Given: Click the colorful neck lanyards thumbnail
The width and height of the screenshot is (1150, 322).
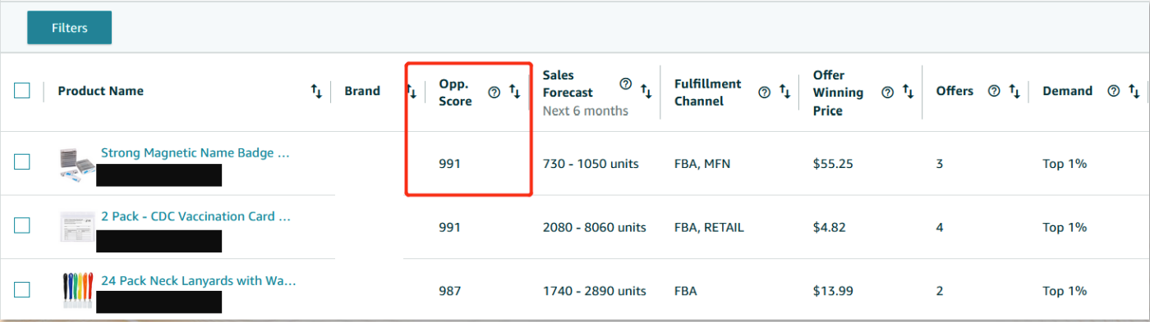Looking at the screenshot, I should [x=78, y=290].
